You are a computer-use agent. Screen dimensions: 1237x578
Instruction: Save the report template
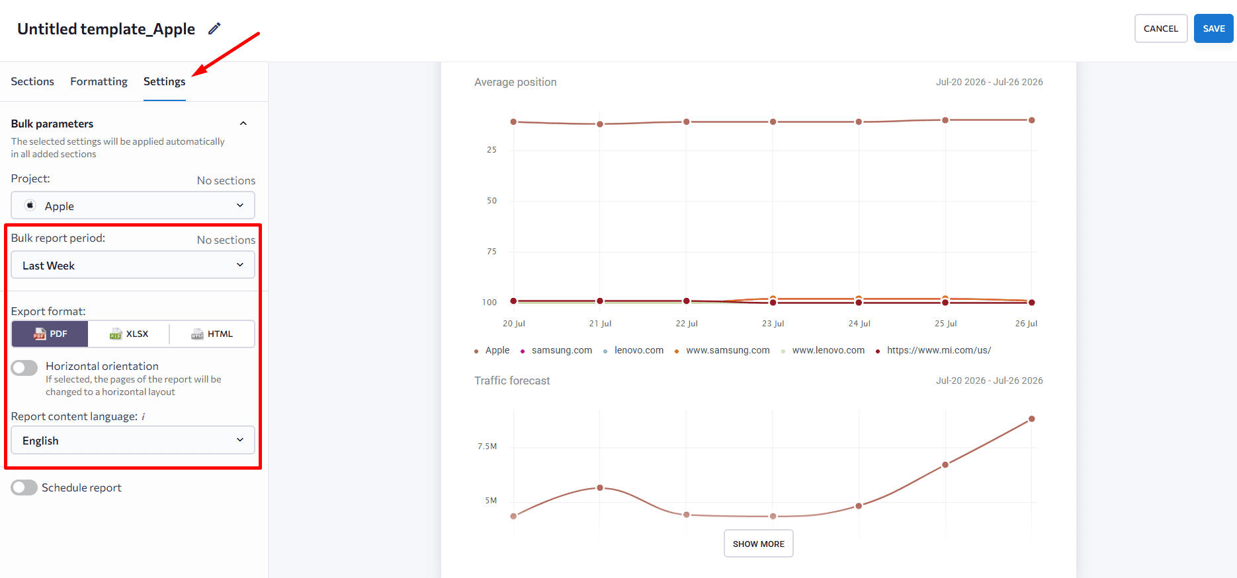(x=1214, y=28)
